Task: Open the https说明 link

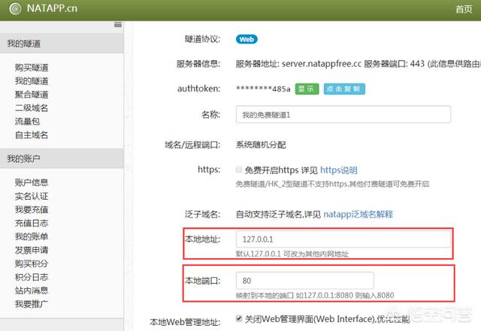Action: 339,170
